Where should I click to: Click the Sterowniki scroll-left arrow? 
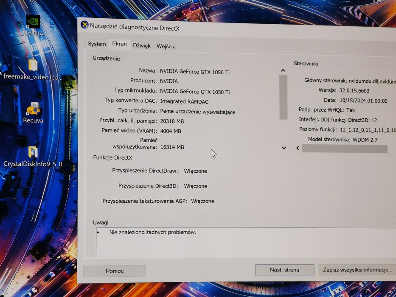[298, 148]
